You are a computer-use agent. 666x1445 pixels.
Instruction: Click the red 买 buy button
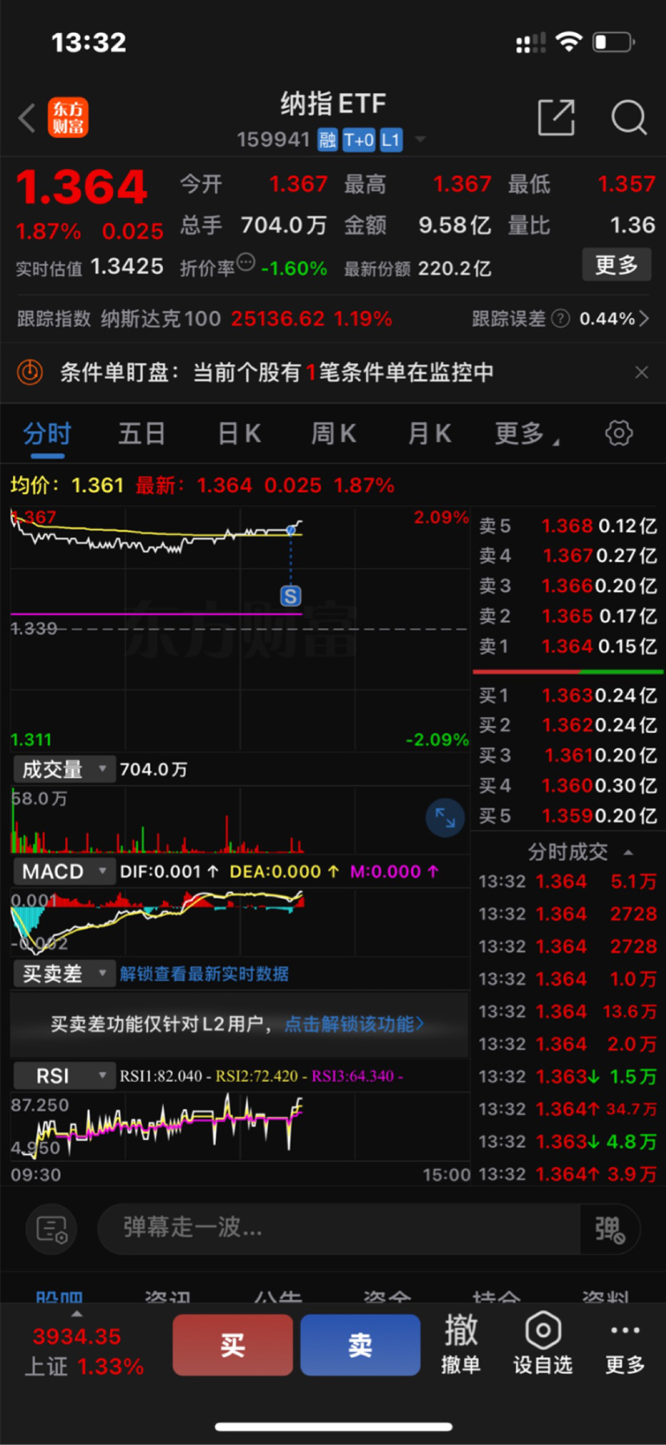(232, 1345)
